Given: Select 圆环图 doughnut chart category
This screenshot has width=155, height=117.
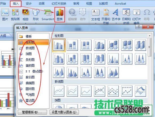Looking at the screenshot, I should [x=33, y=89].
